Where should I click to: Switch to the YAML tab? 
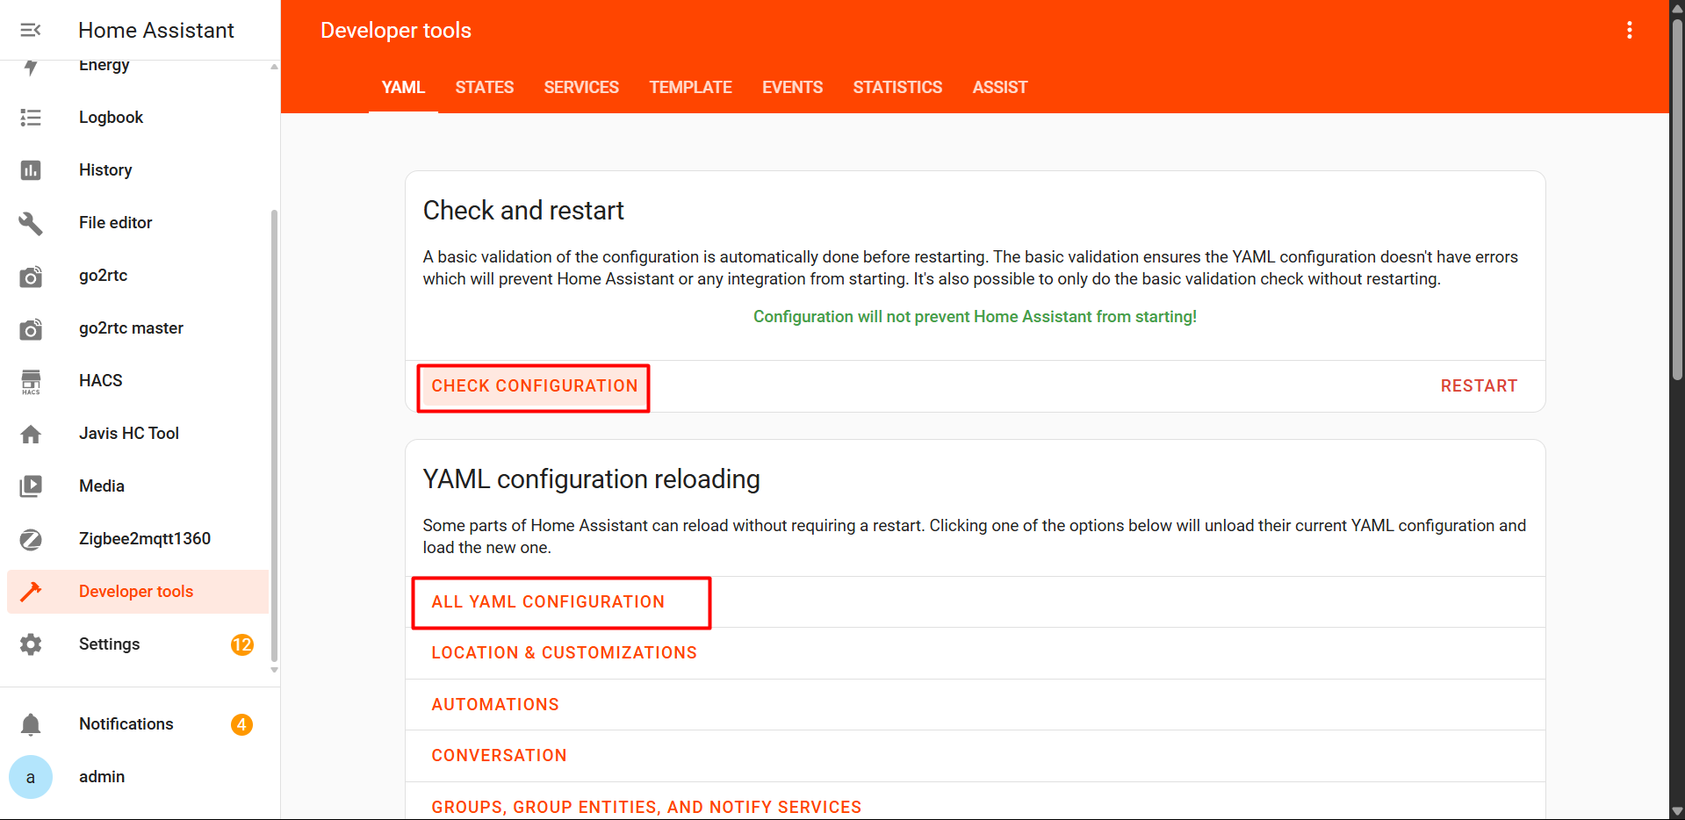[x=403, y=87]
